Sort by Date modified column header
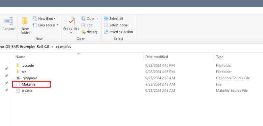 [157, 57]
